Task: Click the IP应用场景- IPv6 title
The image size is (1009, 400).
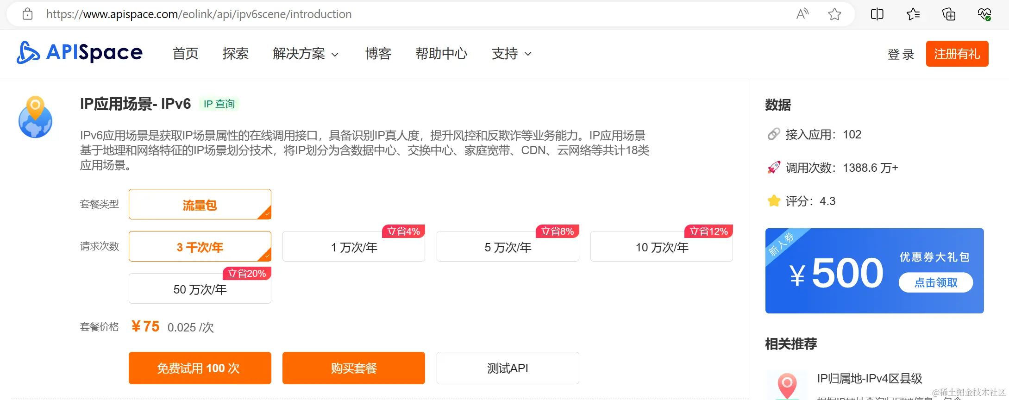Action: tap(135, 104)
